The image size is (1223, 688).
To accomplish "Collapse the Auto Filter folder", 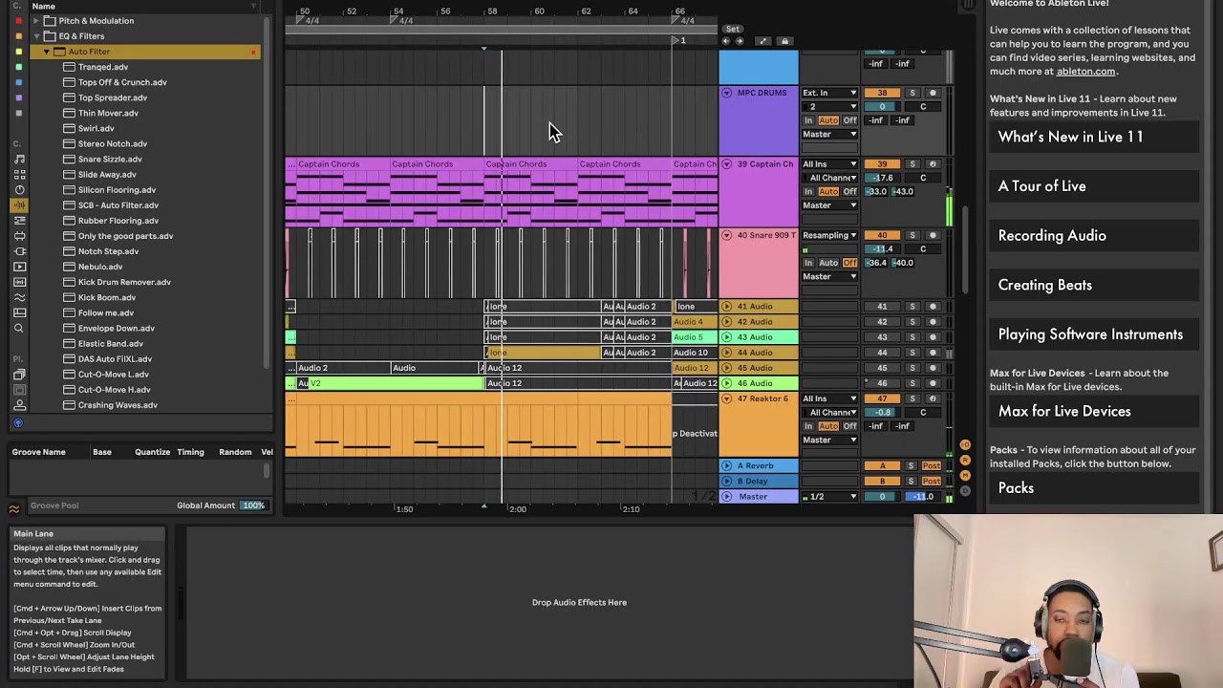I will click(x=46, y=52).
